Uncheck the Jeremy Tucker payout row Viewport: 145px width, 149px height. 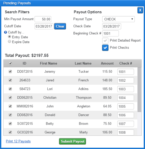(10, 71)
